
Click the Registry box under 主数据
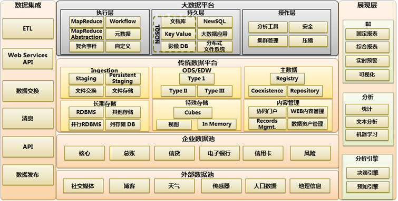click(x=287, y=79)
